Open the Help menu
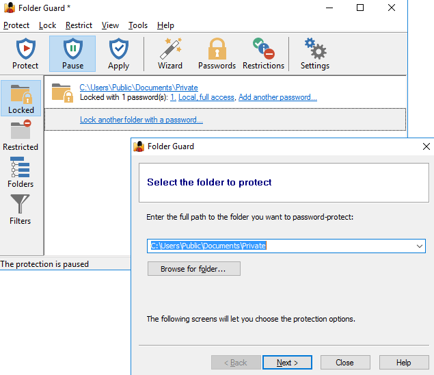 pos(165,25)
